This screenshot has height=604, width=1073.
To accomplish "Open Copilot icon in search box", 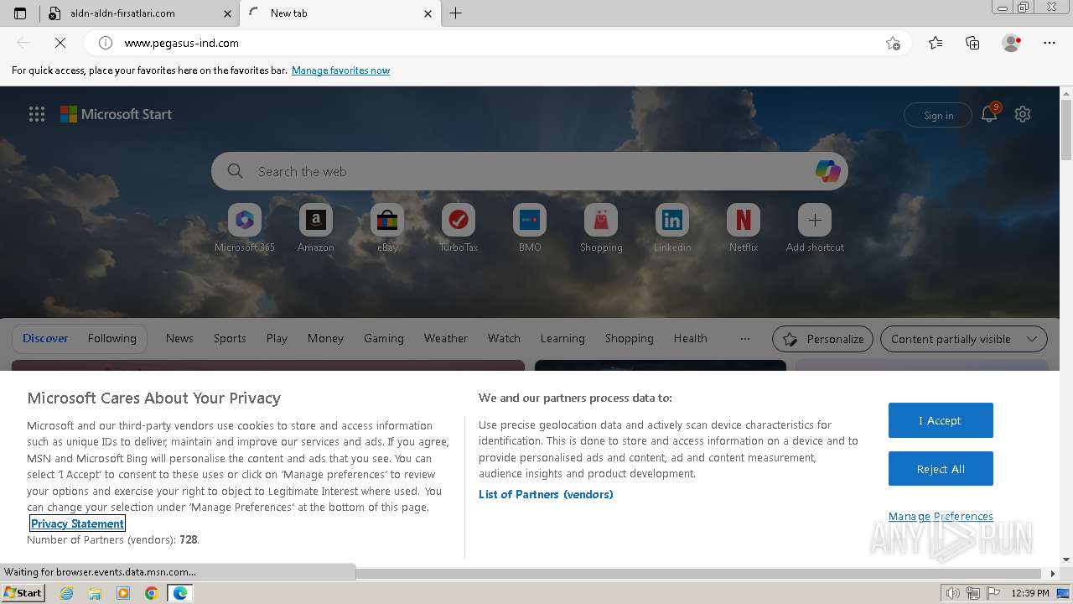I will [827, 171].
